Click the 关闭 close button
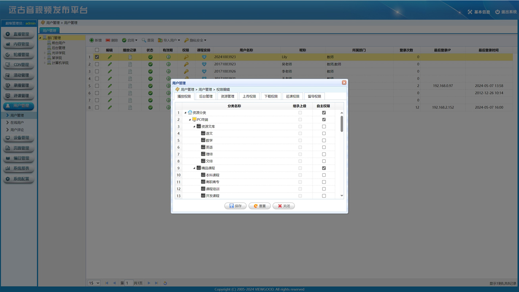The width and height of the screenshot is (519, 292). 284,206
